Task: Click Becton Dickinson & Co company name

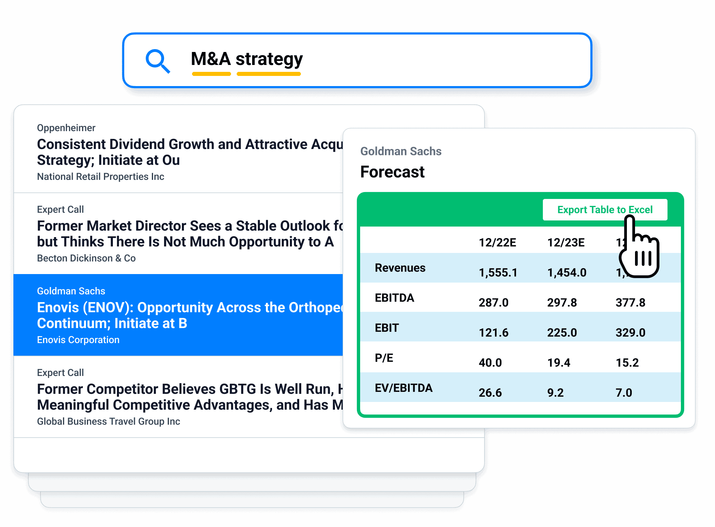Action: point(86,258)
